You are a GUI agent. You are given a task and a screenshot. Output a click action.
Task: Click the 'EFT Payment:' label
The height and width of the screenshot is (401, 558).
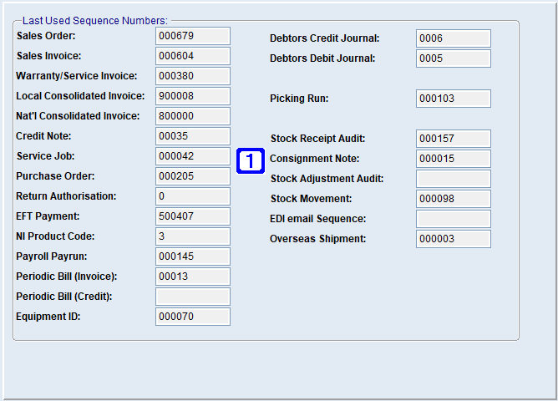click(48, 216)
